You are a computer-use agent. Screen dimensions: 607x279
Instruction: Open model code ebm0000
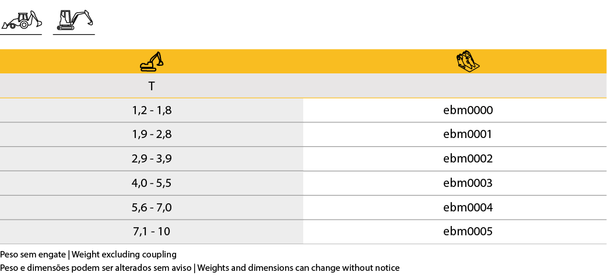pyautogui.click(x=468, y=110)
